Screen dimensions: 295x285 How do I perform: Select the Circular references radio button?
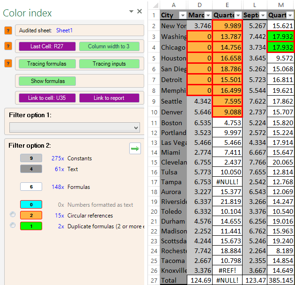point(13,214)
